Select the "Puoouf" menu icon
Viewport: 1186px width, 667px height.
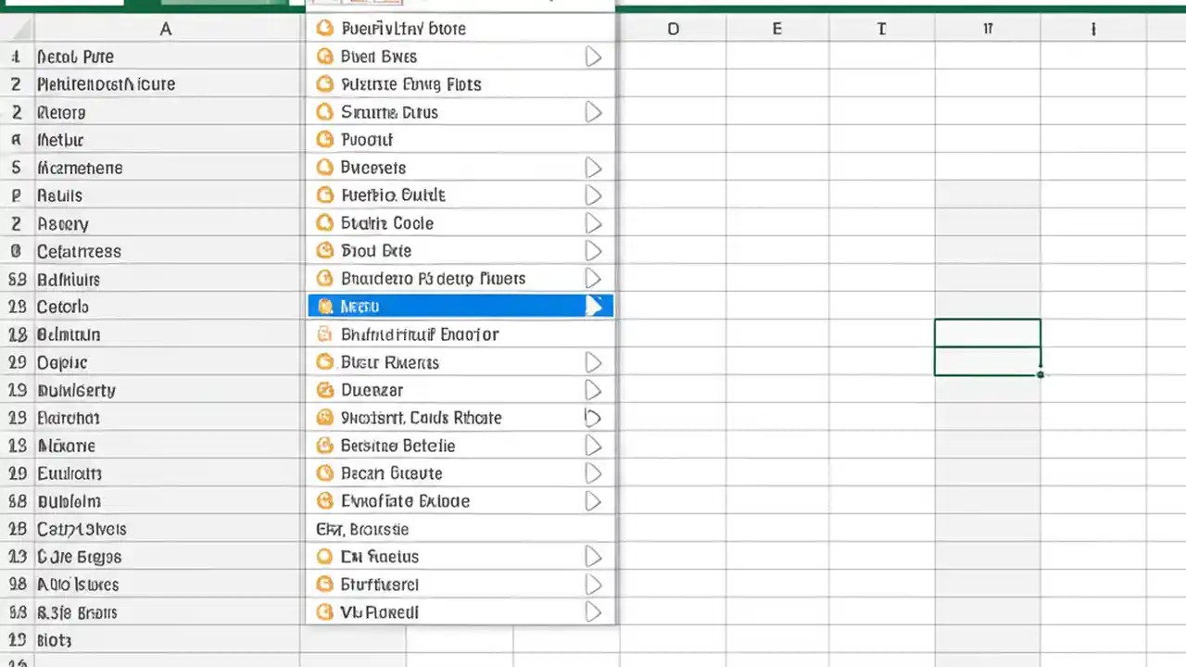[325, 139]
